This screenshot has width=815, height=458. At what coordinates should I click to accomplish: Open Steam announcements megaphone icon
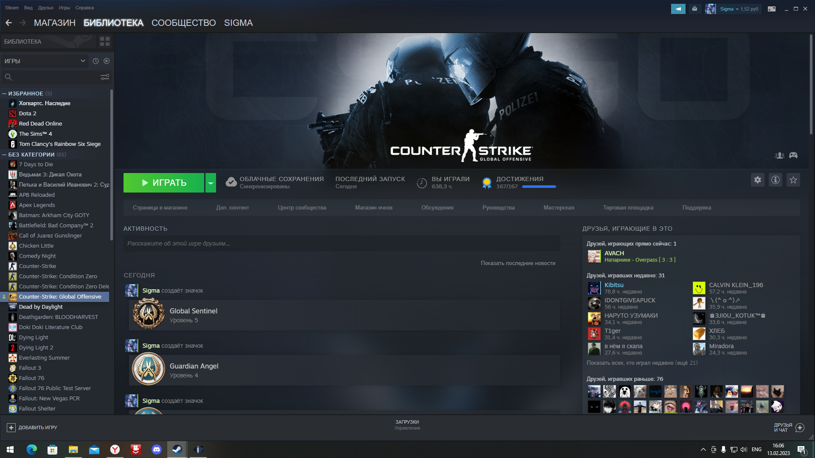(x=678, y=9)
